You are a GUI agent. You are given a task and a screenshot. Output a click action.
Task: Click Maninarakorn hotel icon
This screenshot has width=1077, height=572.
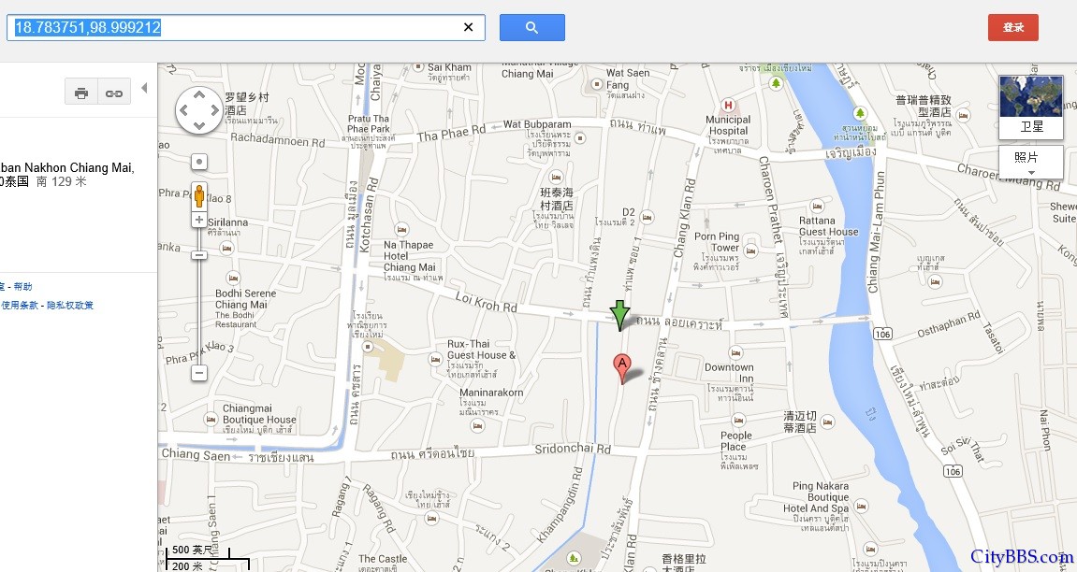click(477, 426)
